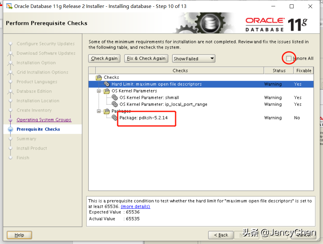
Task: Click the Prerequisite Checks step
Action: tap(38, 129)
